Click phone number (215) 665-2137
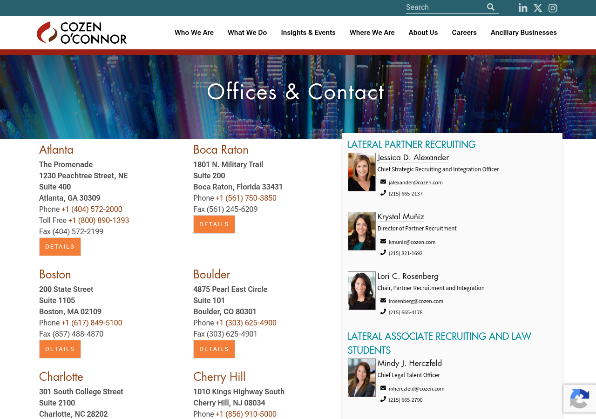This screenshot has height=419, width=596. point(406,194)
